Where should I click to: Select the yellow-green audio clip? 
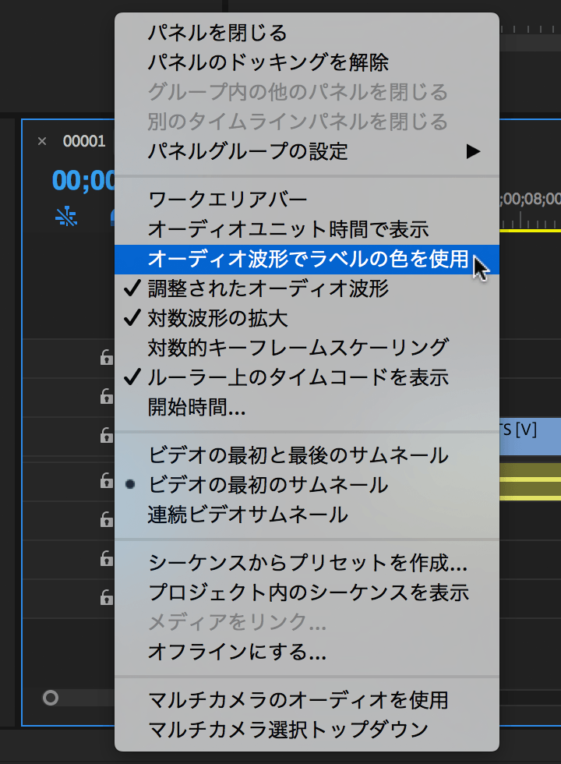530,482
